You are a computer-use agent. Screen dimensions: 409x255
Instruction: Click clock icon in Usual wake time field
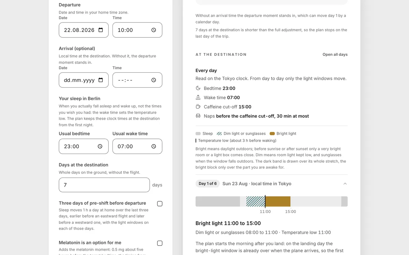[x=154, y=146]
